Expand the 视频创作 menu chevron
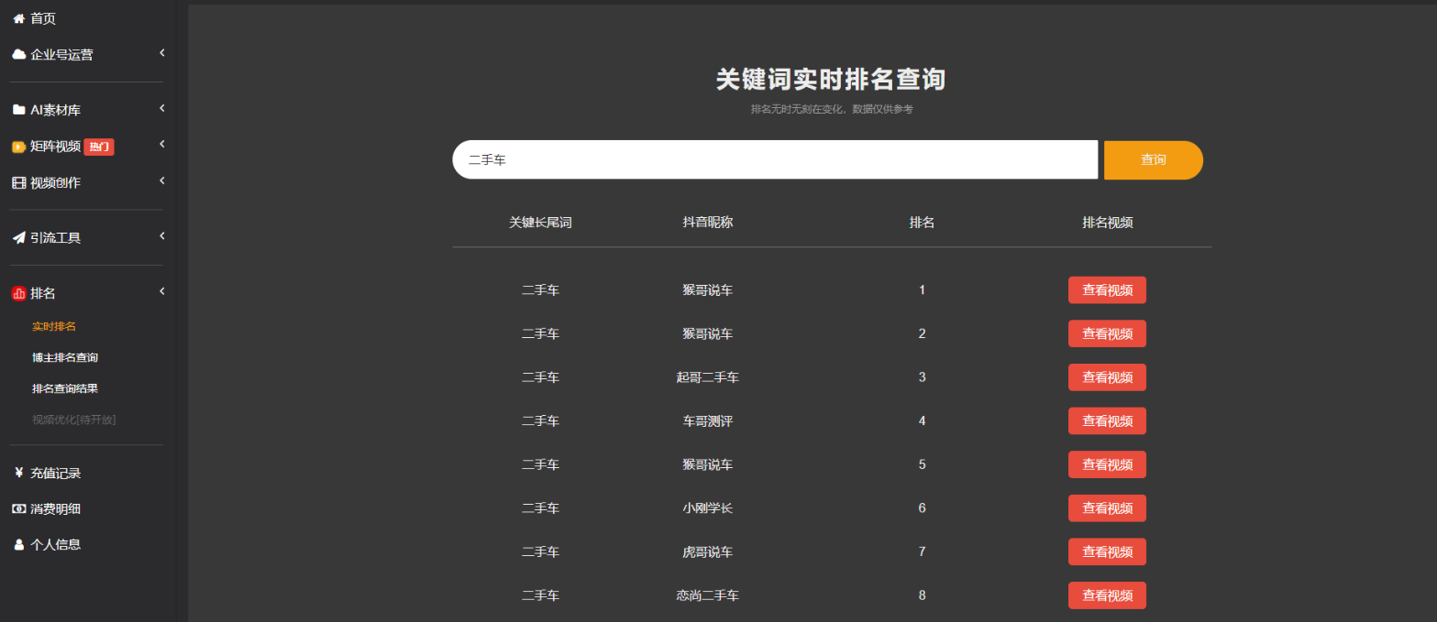The image size is (1437, 622). coord(161,180)
